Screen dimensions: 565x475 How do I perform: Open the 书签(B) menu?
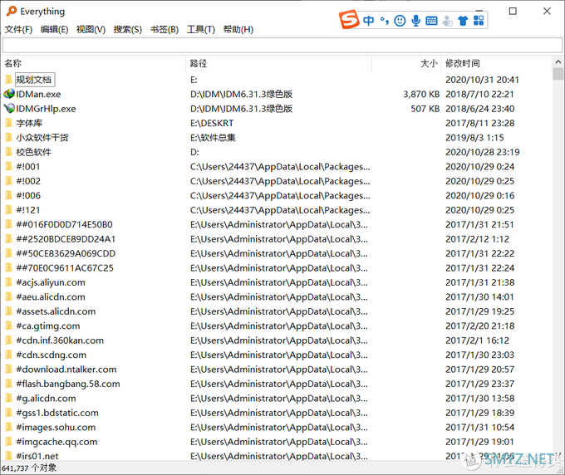(x=165, y=29)
